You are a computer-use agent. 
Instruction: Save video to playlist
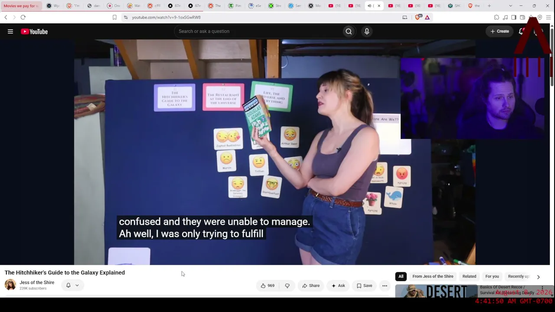(365, 286)
